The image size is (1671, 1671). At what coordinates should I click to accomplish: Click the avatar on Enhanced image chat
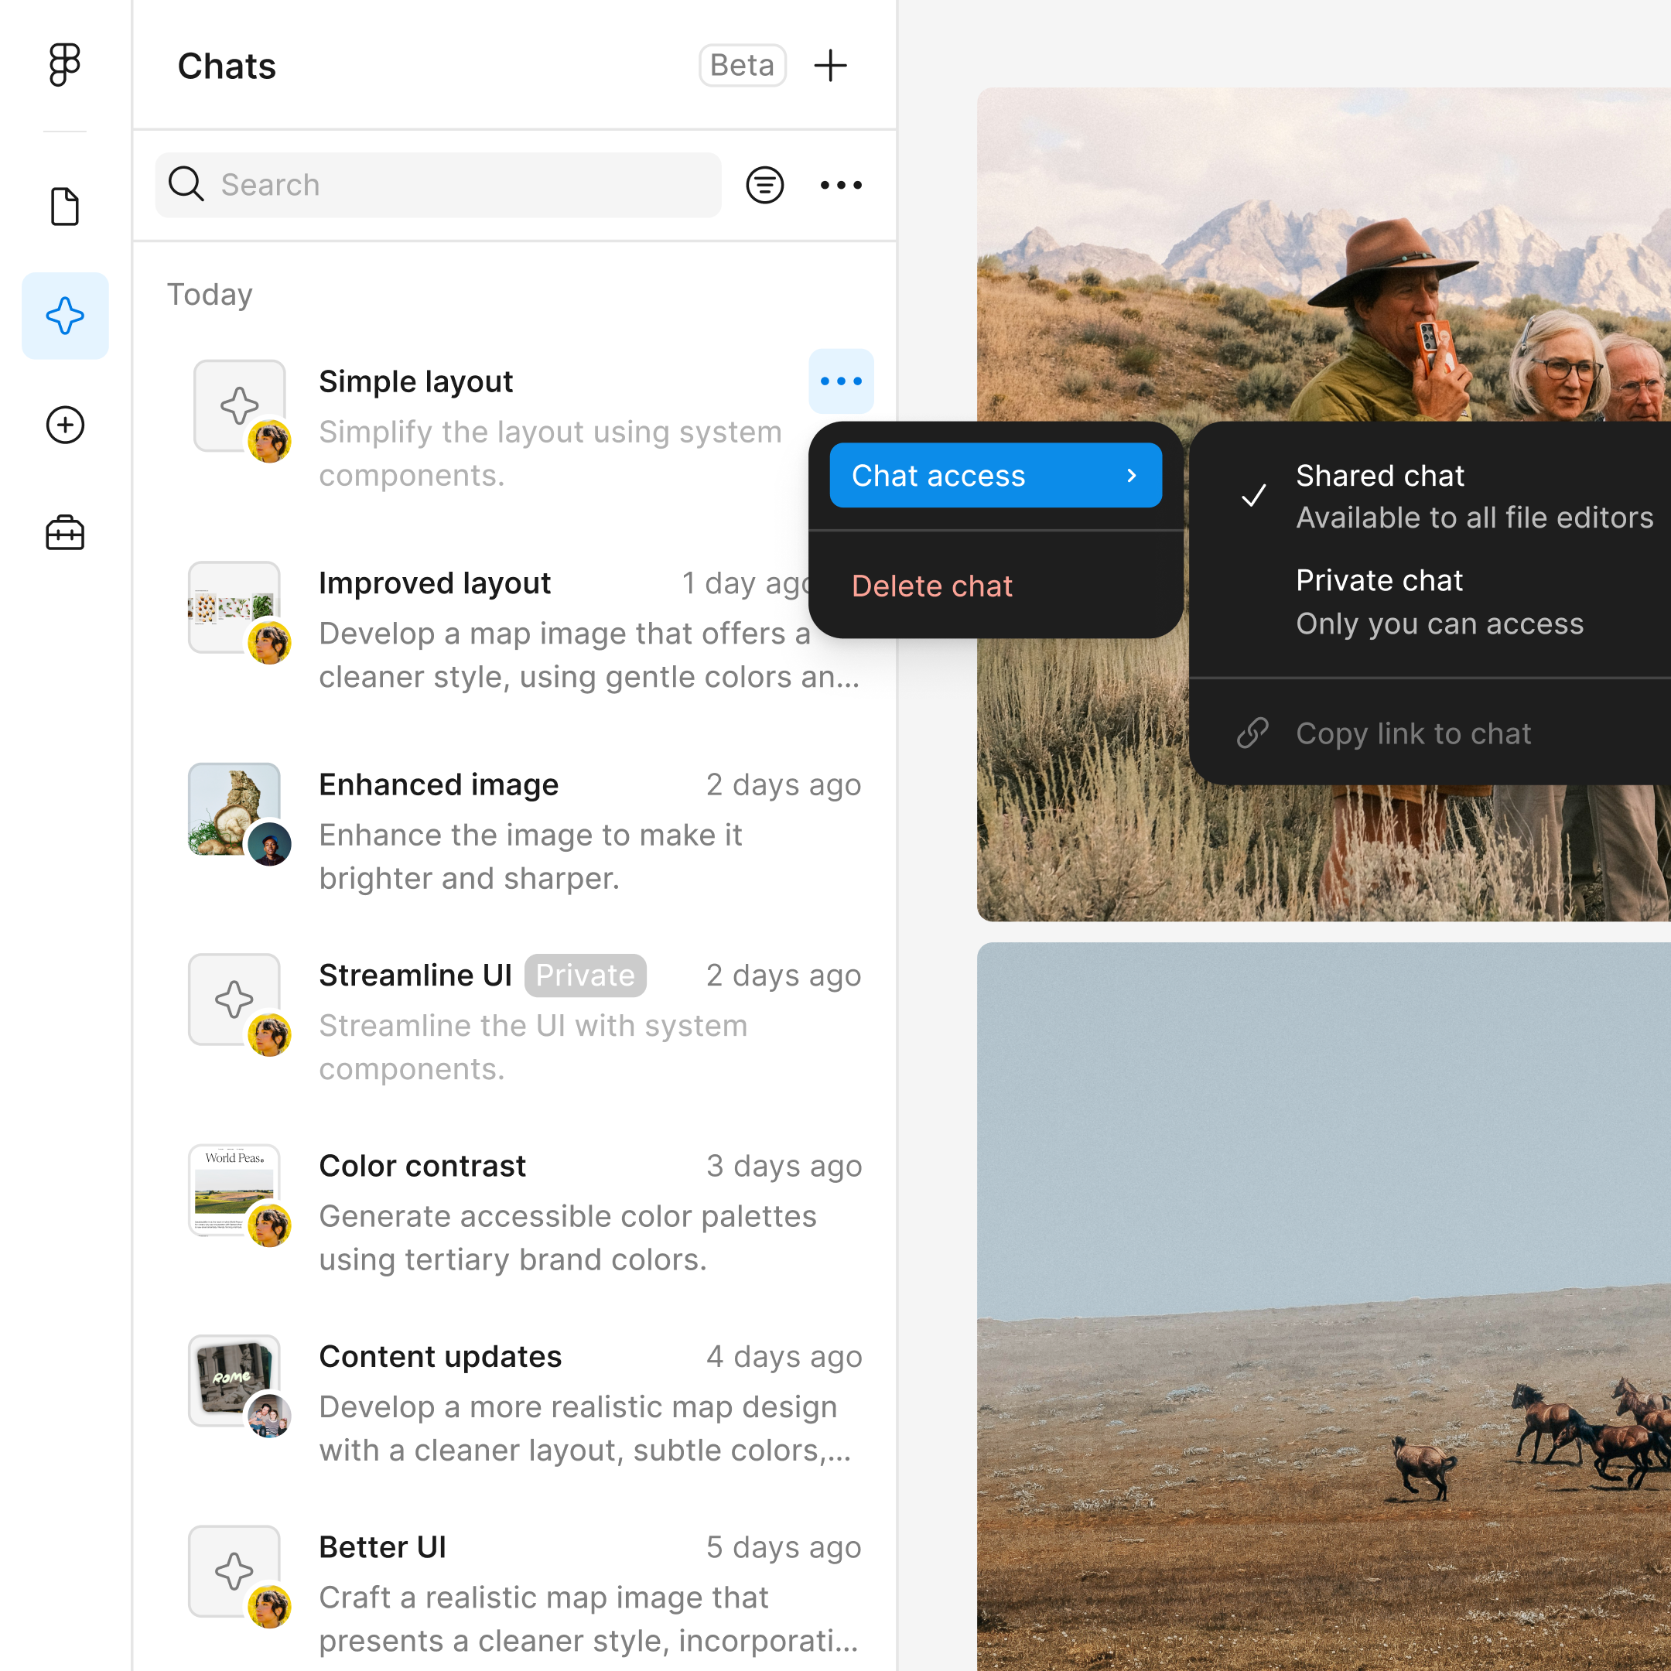click(x=269, y=844)
